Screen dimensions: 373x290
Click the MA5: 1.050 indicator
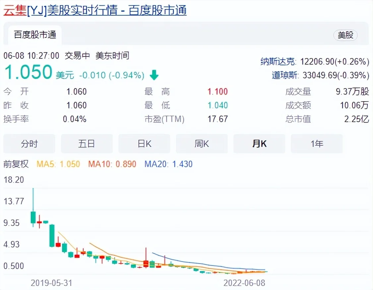point(58,164)
